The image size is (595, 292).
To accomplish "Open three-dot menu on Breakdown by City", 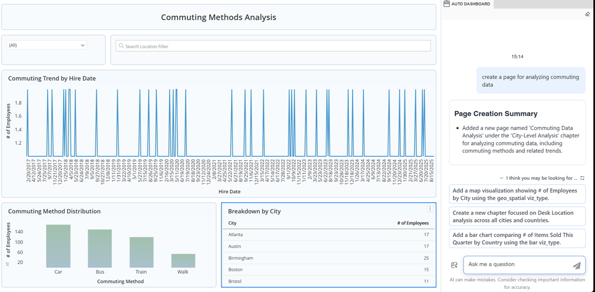I will point(430,209).
